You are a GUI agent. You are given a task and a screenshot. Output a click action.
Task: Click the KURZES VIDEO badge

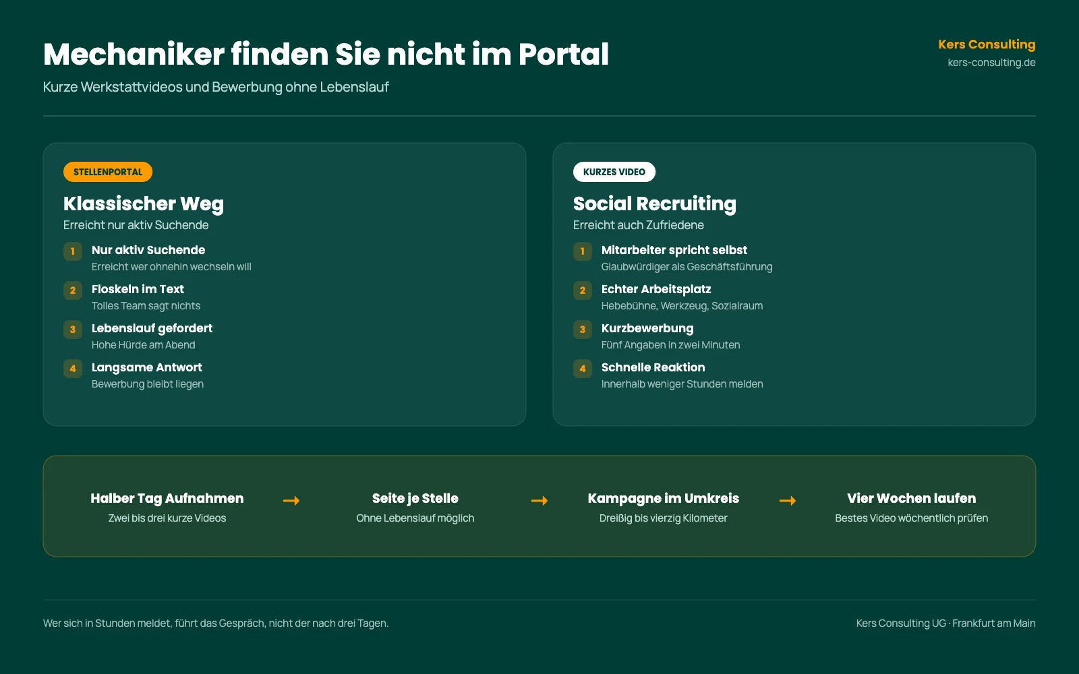(x=614, y=172)
